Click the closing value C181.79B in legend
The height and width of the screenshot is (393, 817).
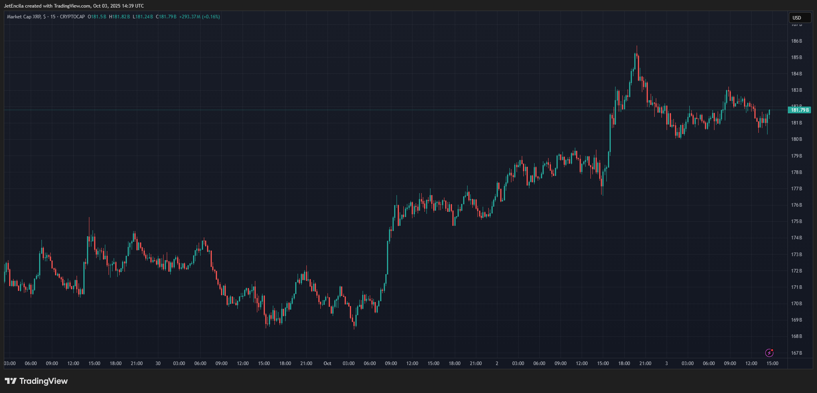pos(166,17)
